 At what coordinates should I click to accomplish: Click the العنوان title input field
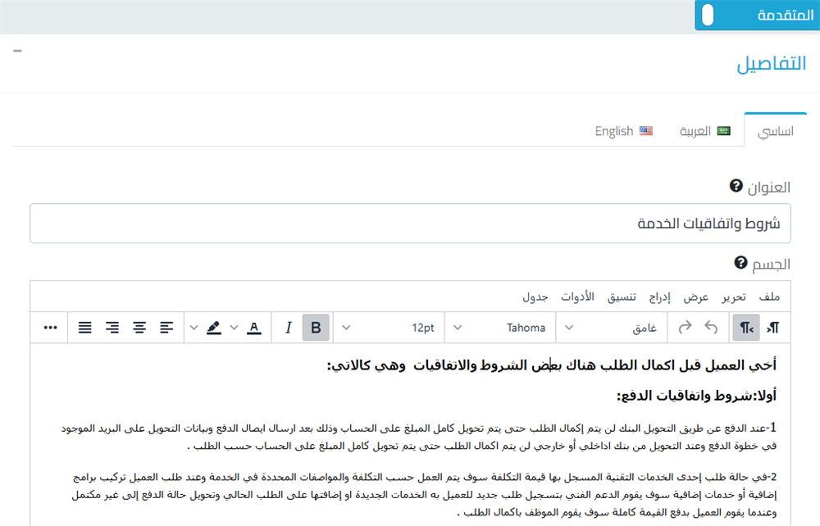pyautogui.click(x=410, y=224)
